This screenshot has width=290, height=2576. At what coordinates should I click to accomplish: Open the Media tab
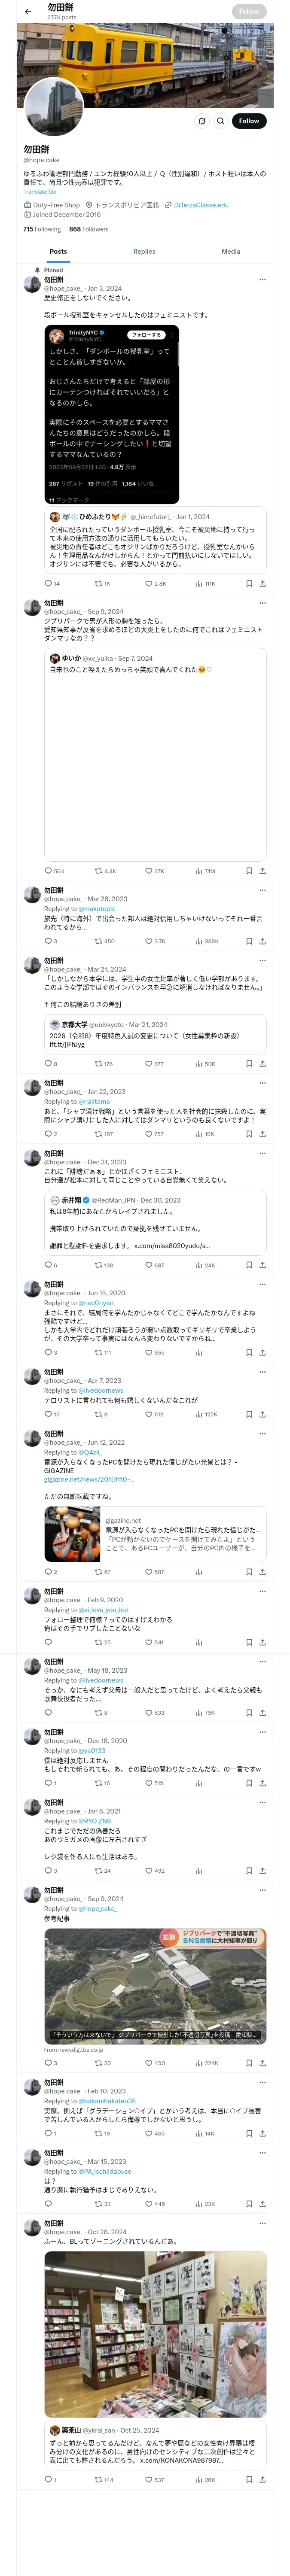point(231,252)
